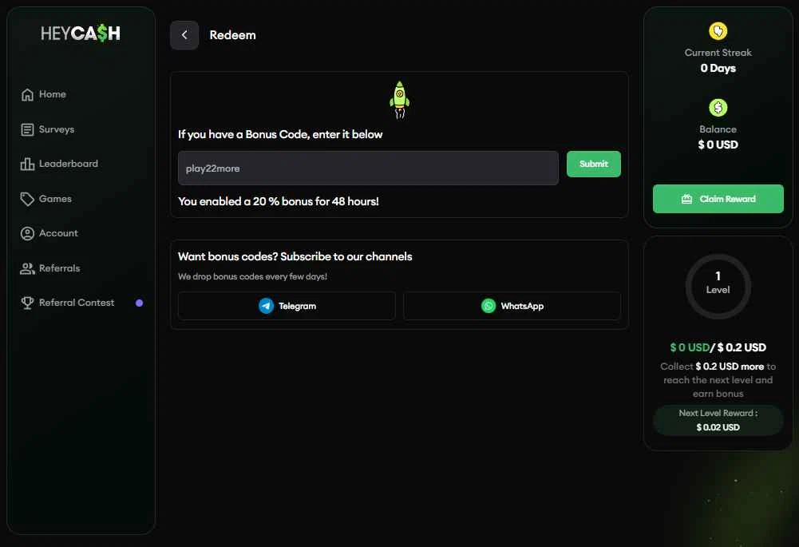Click the Referrals people icon
The image size is (799, 547).
pos(27,268)
